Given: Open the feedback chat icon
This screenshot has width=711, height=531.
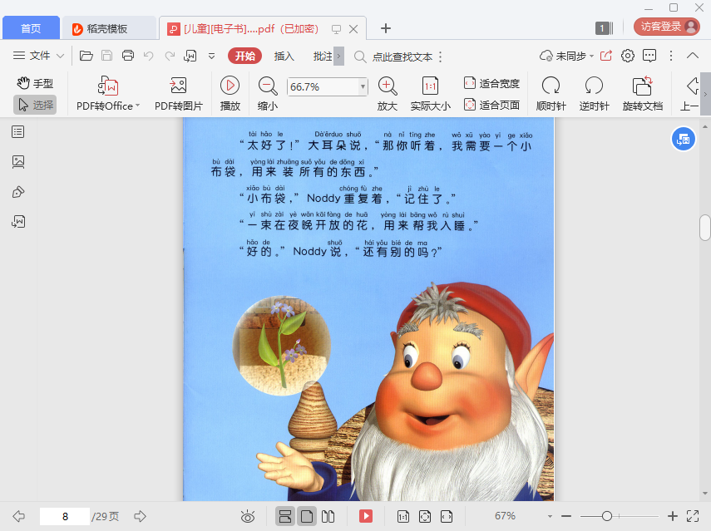Looking at the screenshot, I should click(649, 56).
